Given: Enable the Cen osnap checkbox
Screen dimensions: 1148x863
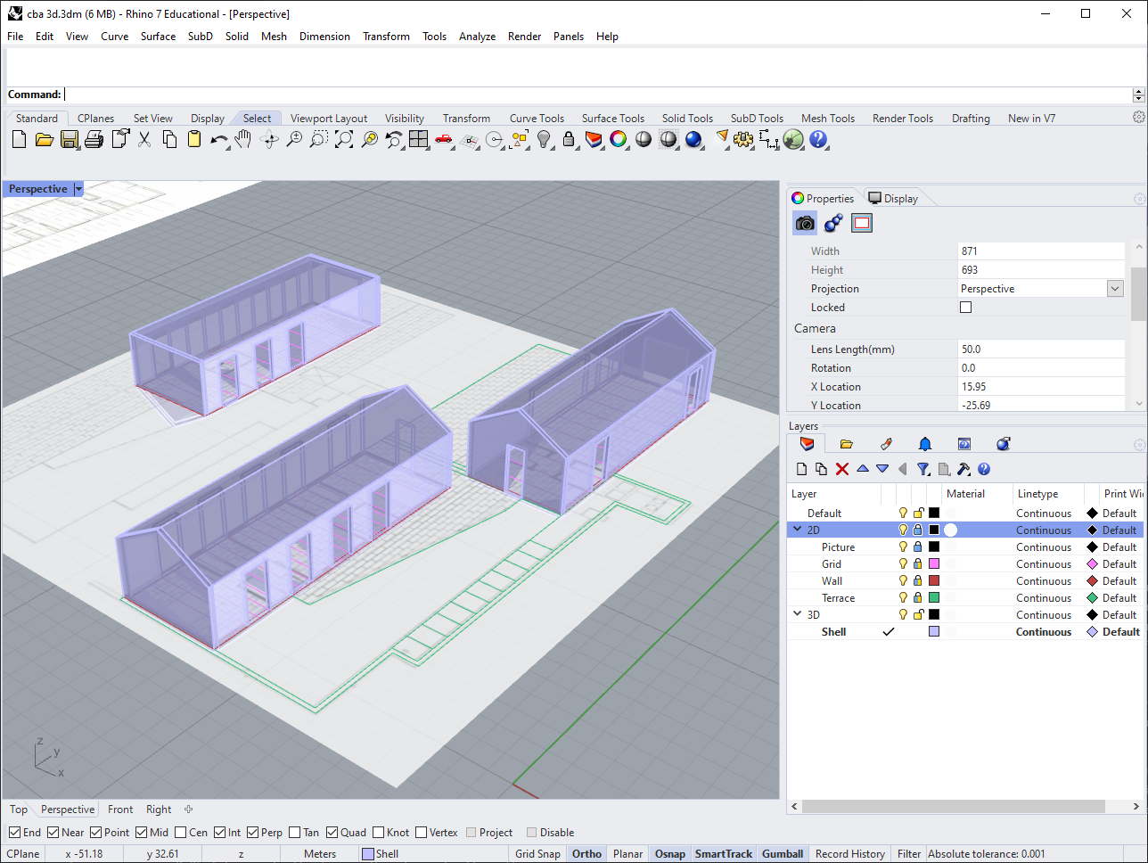Looking at the screenshot, I should (x=181, y=833).
